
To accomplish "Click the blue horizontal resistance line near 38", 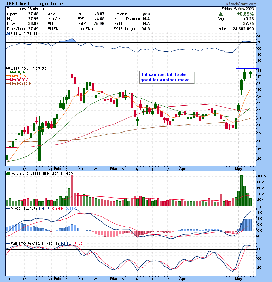I will click(247, 69).
